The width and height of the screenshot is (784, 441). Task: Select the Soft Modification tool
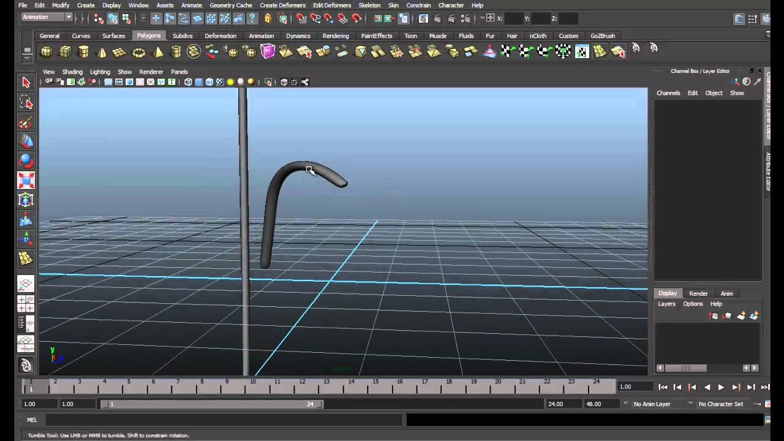(26, 220)
